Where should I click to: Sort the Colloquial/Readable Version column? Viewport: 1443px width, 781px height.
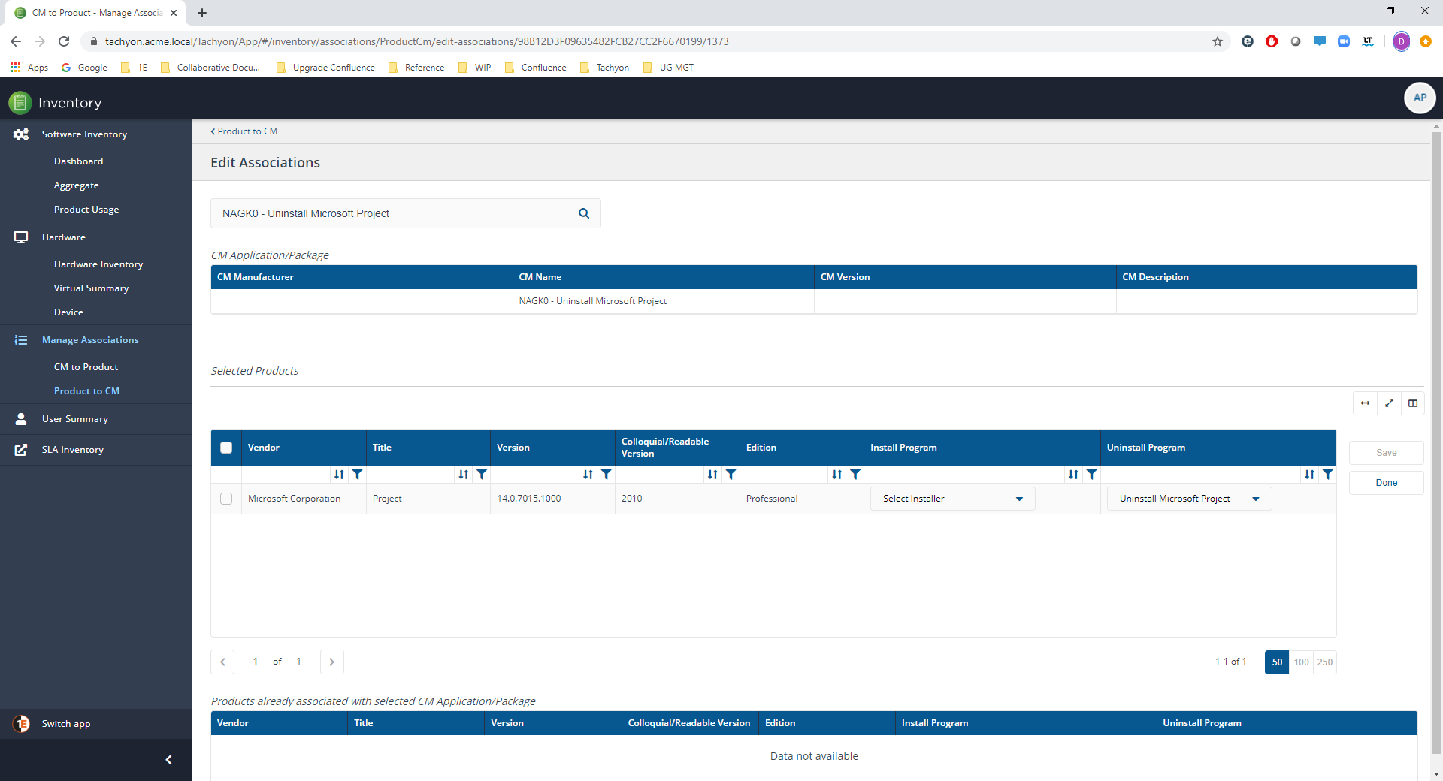(712, 474)
